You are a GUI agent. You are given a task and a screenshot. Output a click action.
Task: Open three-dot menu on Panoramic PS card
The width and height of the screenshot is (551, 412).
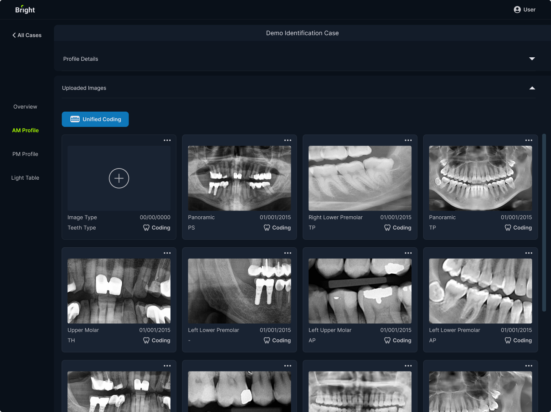[x=288, y=140]
